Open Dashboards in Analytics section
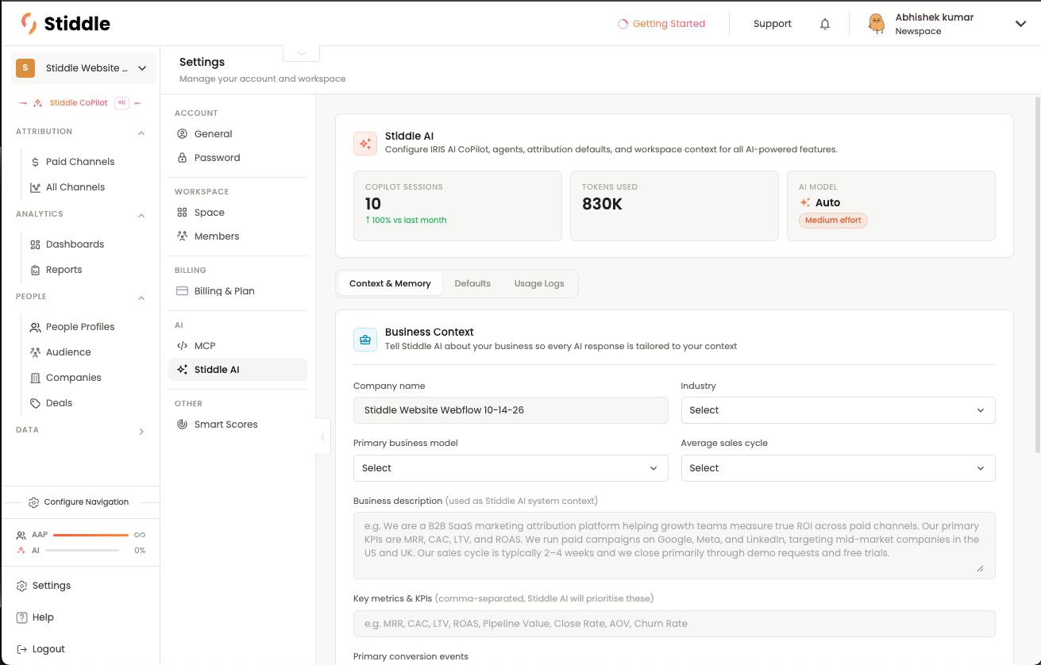The width and height of the screenshot is (1041, 665). pyautogui.click(x=75, y=244)
